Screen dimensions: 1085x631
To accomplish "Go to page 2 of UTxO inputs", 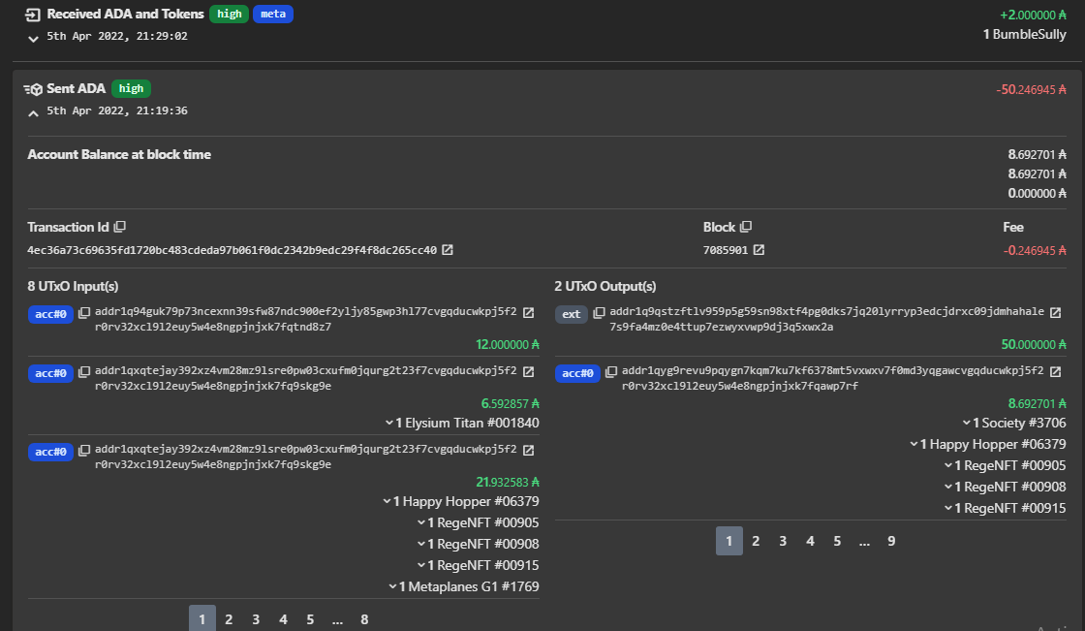I will point(229,617).
